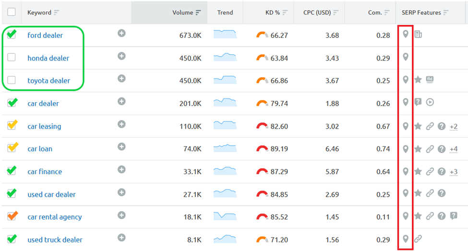Viewport: 468px width, 251px height.
Task: Click the question mark icon for car loan
Action: pos(442,149)
